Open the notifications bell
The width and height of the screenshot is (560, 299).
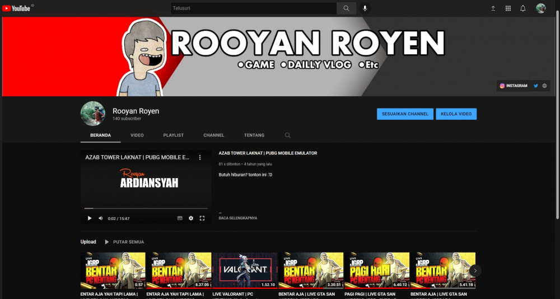pos(522,8)
